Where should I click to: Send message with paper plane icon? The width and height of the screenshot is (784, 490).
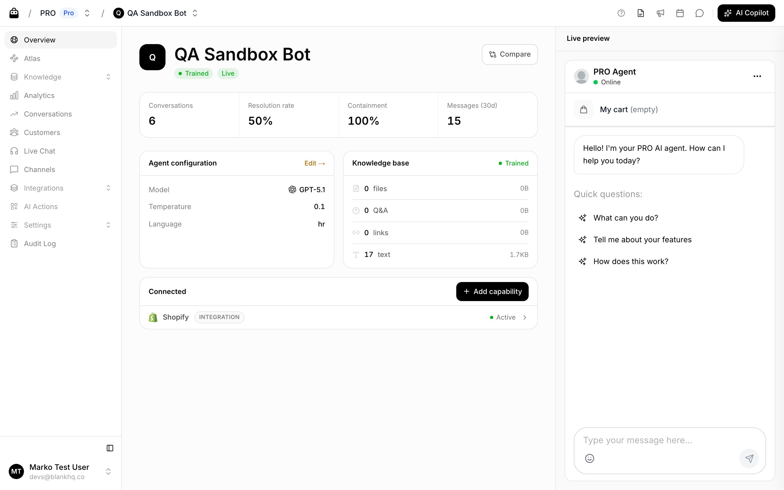point(749,458)
